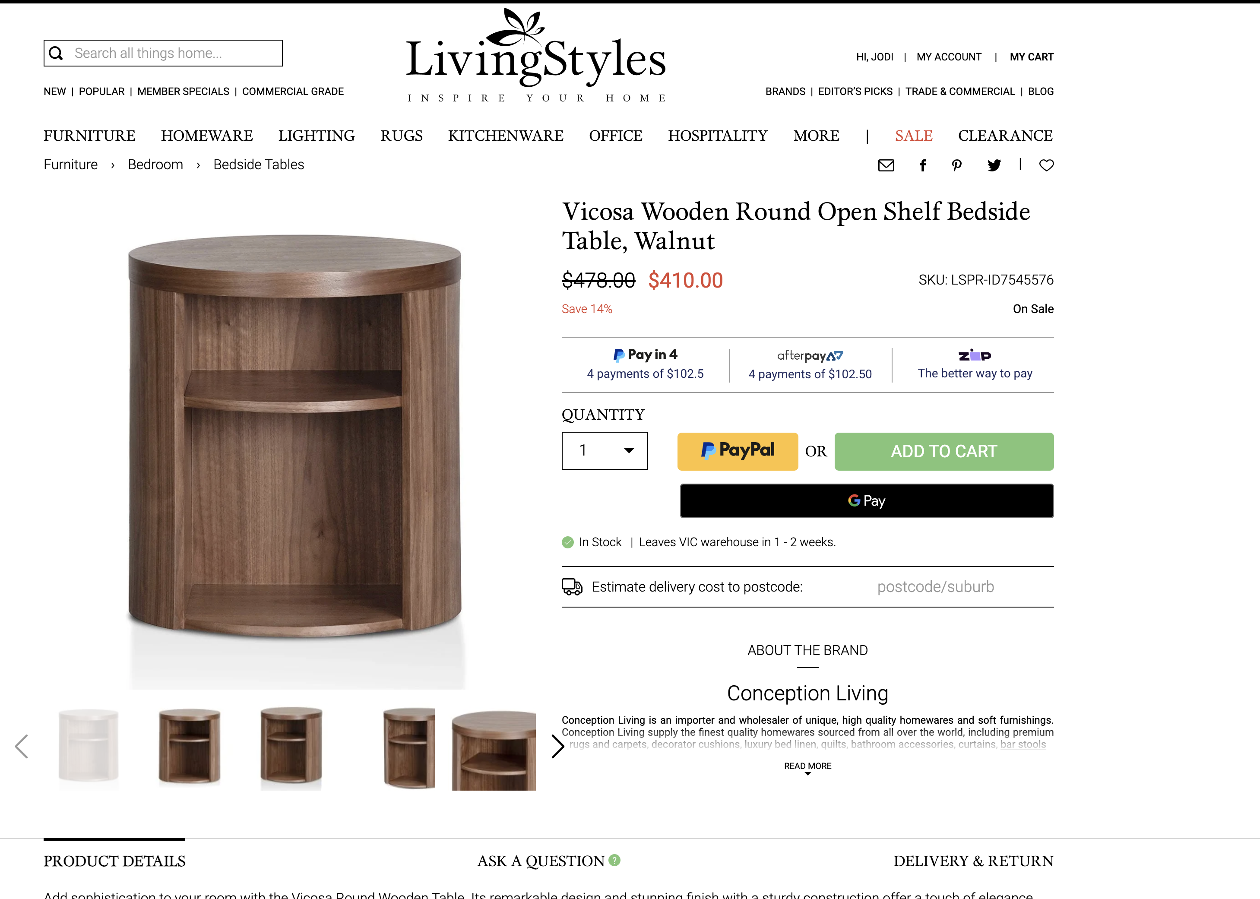Viewport: 1260px width, 899px height.
Task: Open the quantity dropdown
Action: [605, 451]
